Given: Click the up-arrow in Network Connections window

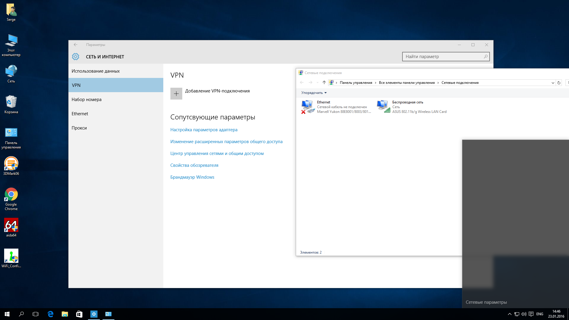Looking at the screenshot, I should [x=324, y=83].
